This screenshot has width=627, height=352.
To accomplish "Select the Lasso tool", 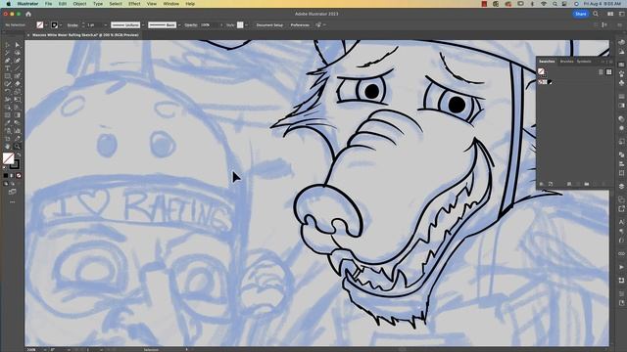I will (x=18, y=53).
